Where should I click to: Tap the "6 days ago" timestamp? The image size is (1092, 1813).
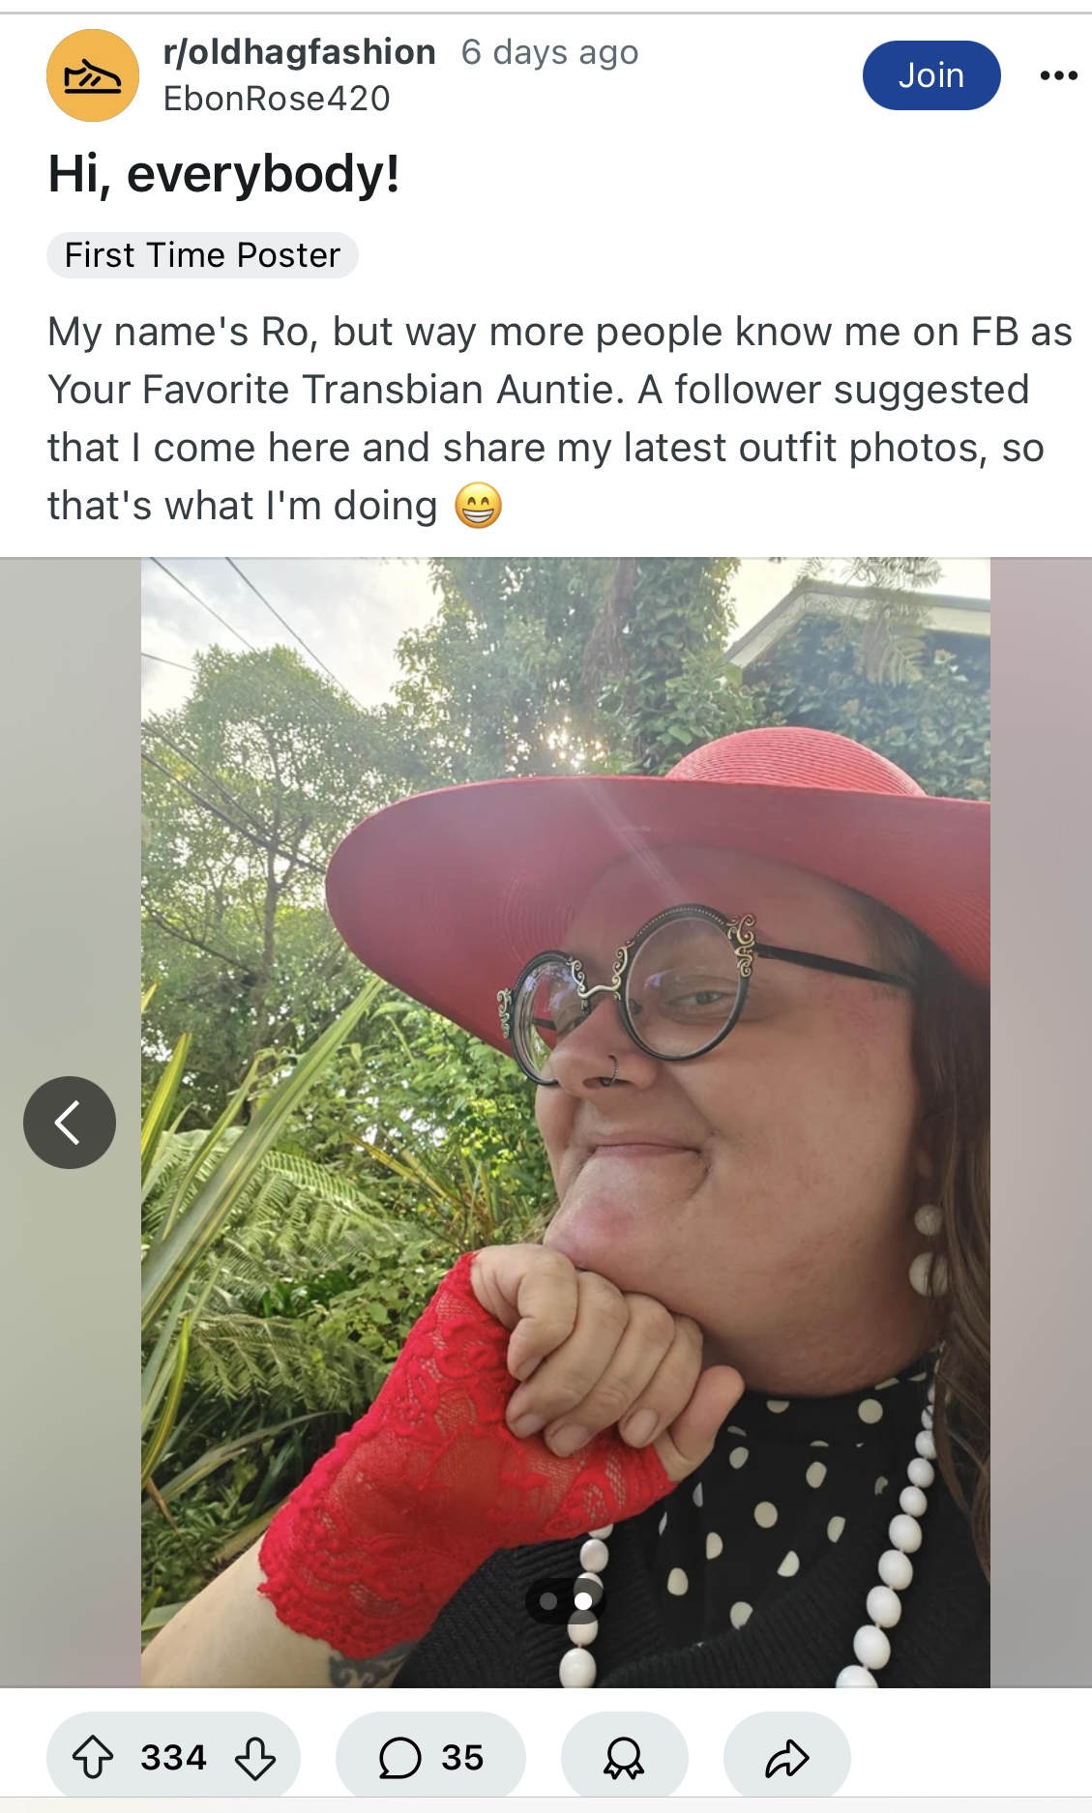point(549,52)
